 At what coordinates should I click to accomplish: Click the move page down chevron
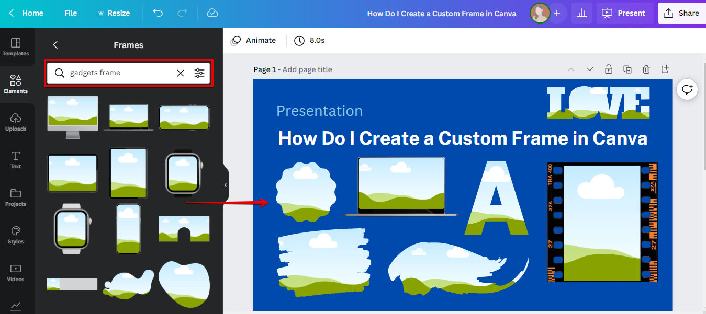coord(590,69)
